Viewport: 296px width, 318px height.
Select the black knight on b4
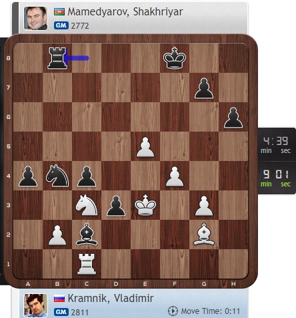pos(57,176)
